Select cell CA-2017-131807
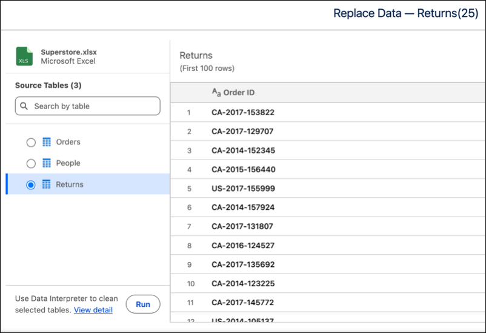The width and height of the screenshot is (486, 333). (242, 226)
